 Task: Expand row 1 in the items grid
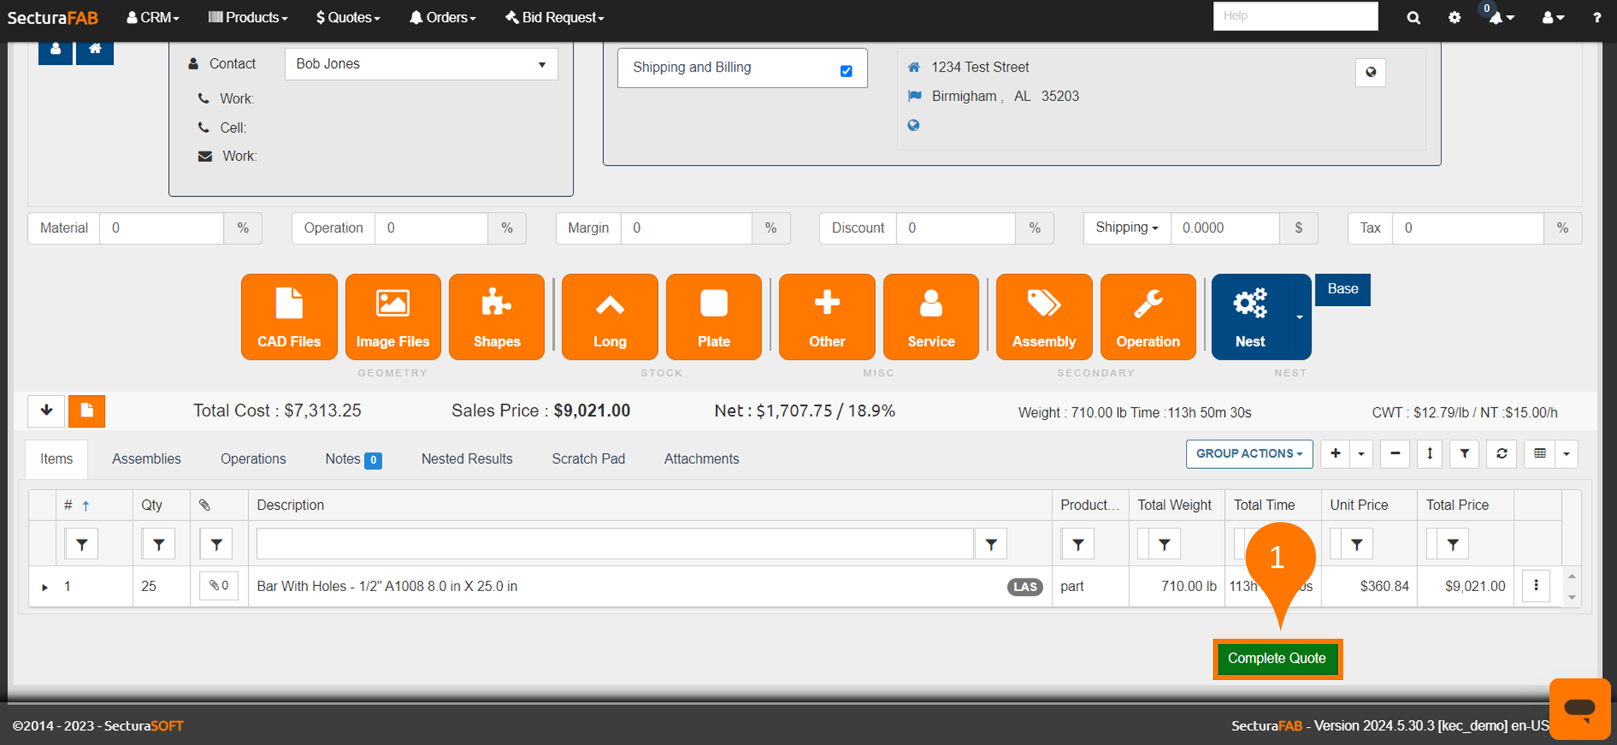coord(44,587)
